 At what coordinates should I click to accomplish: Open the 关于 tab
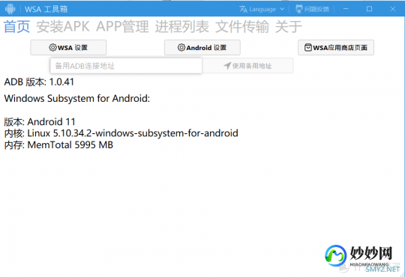pos(289,26)
